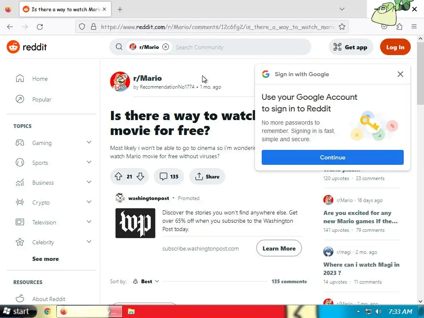The width and height of the screenshot is (424, 318).
Task: Close the Reddit tab
Action: click(x=104, y=9)
